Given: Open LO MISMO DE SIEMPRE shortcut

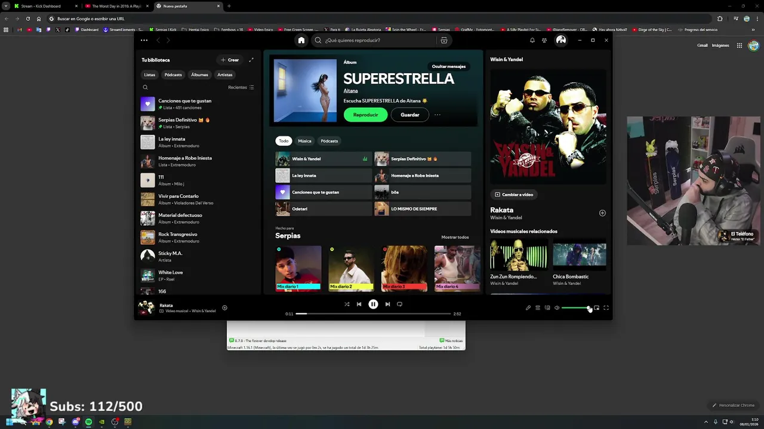Looking at the screenshot, I should (423, 209).
